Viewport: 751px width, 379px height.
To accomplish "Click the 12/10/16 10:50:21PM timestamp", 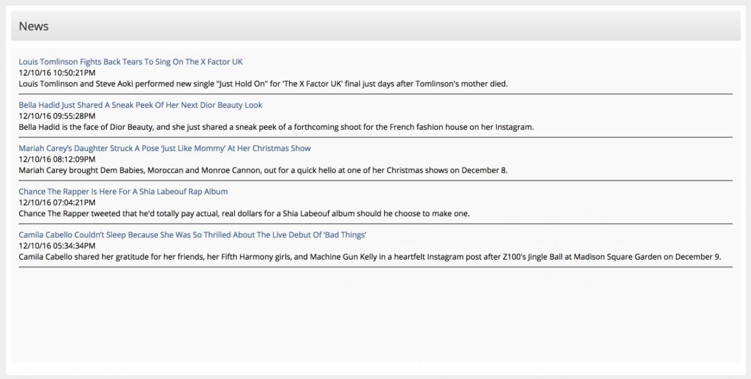I will point(57,73).
